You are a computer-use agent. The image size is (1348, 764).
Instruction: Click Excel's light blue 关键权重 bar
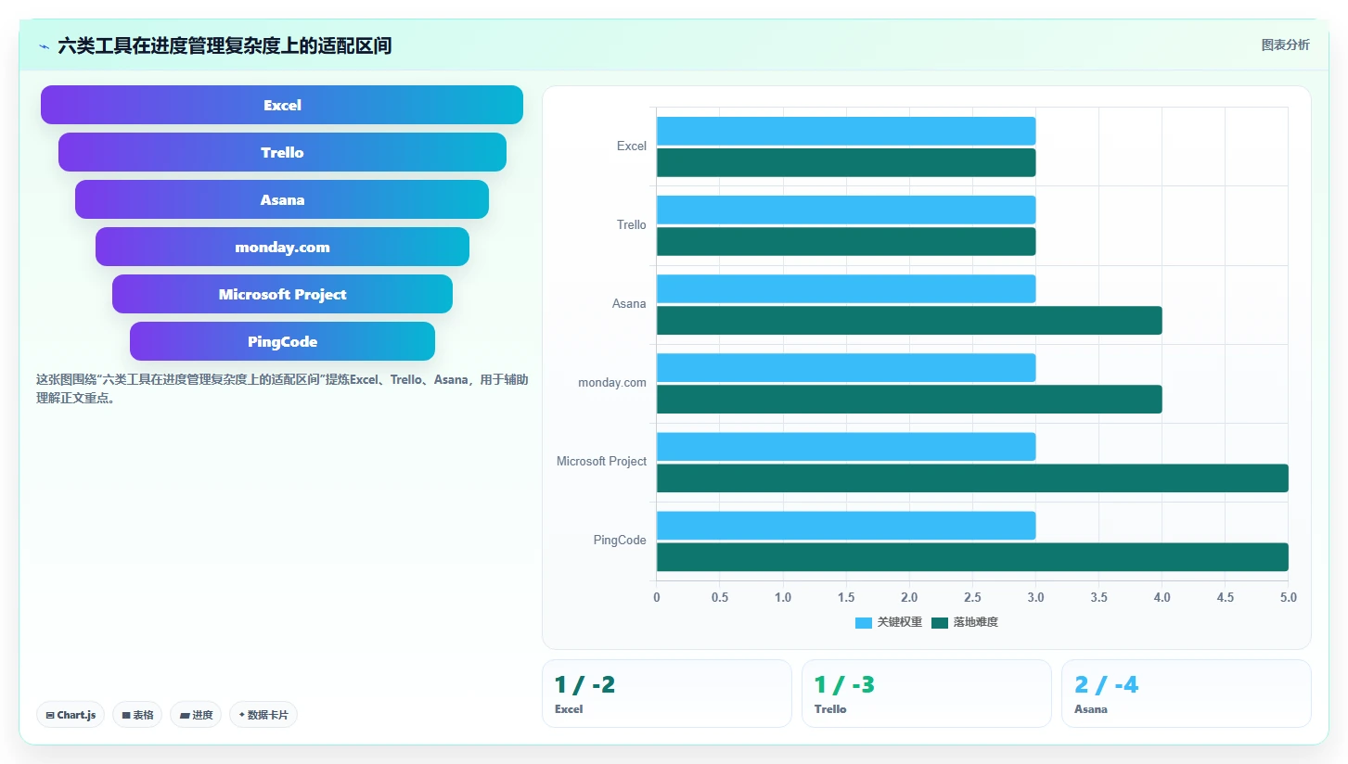pos(846,131)
